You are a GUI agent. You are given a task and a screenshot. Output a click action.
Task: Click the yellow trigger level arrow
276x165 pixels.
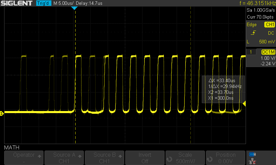pyautogui.click(x=244, y=103)
